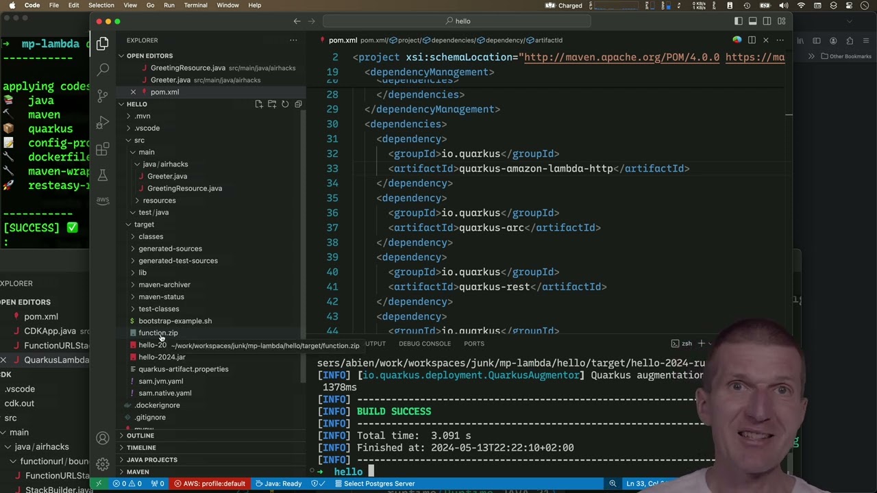The height and width of the screenshot is (493, 877).
Task: Open the Selection menu
Action: (x=101, y=5)
